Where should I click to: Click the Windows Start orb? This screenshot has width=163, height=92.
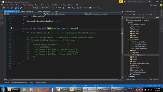3,90
